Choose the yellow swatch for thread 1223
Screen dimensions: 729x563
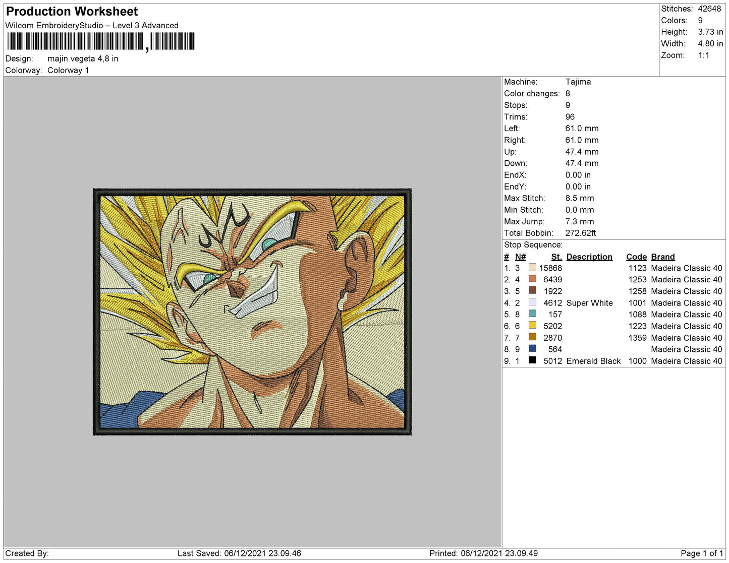click(532, 325)
